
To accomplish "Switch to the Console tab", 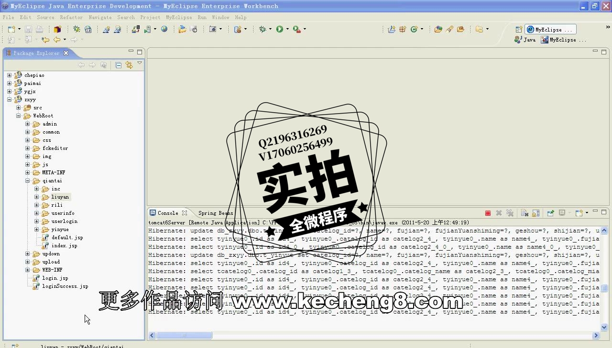I will 168,213.
